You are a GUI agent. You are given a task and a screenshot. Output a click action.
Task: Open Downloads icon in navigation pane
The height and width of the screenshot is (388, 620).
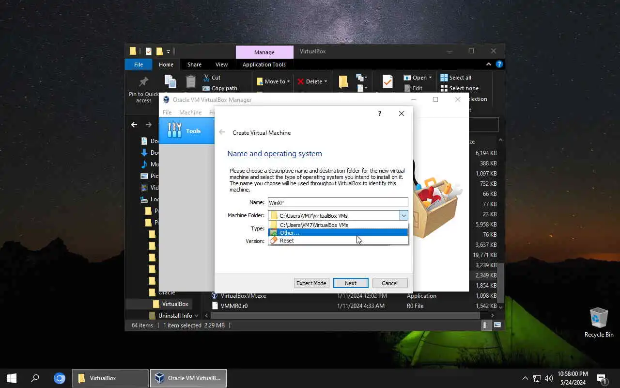pyautogui.click(x=144, y=153)
